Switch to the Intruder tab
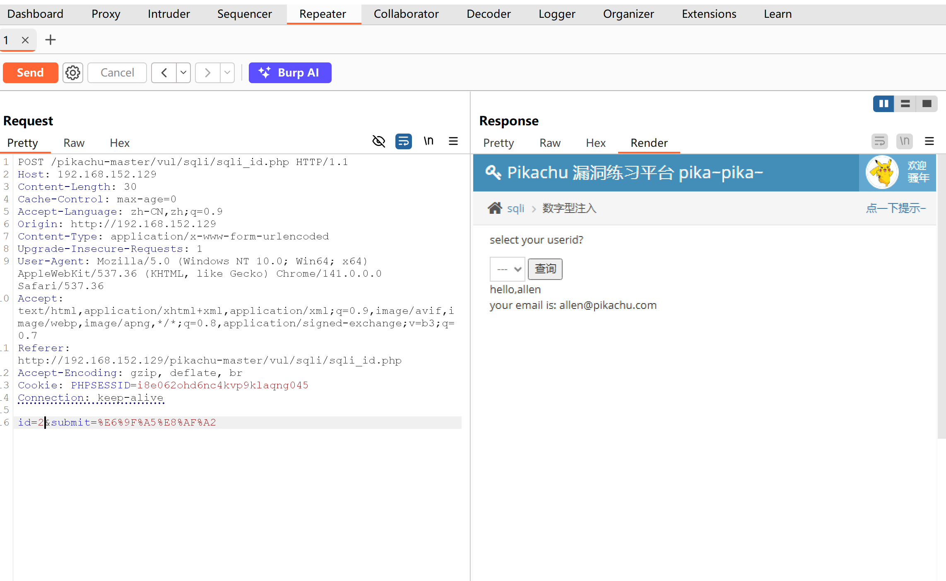This screenshot has height=581, width=946. [168, 14]
